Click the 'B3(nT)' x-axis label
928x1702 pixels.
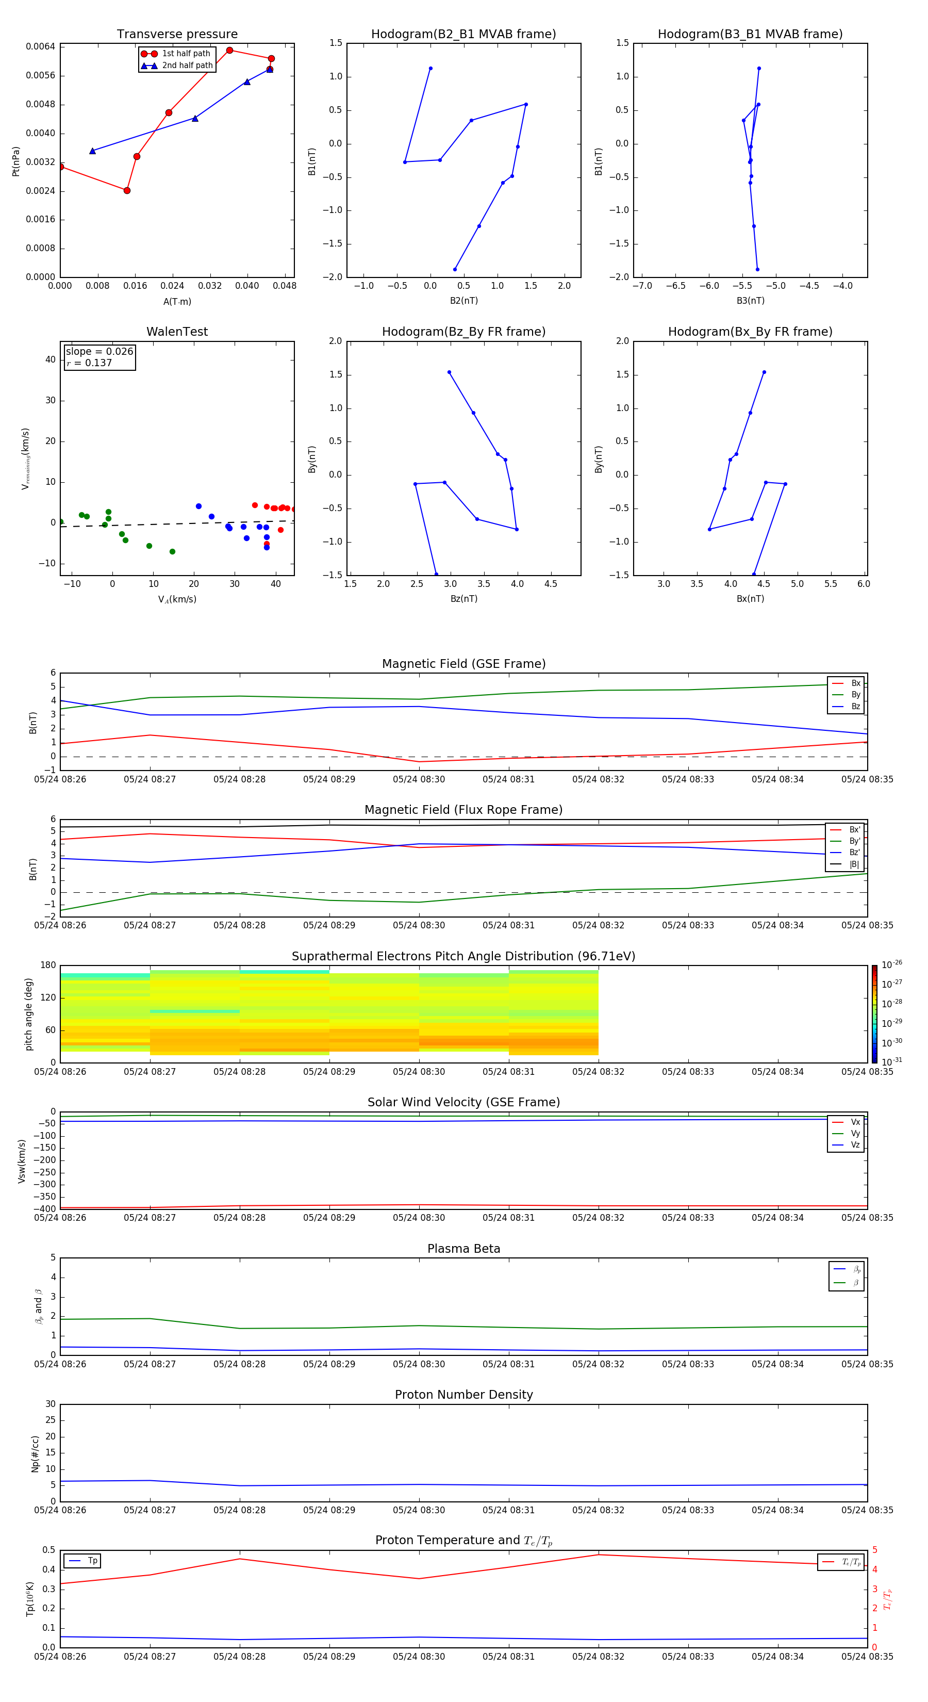click(x=750, y=301)
